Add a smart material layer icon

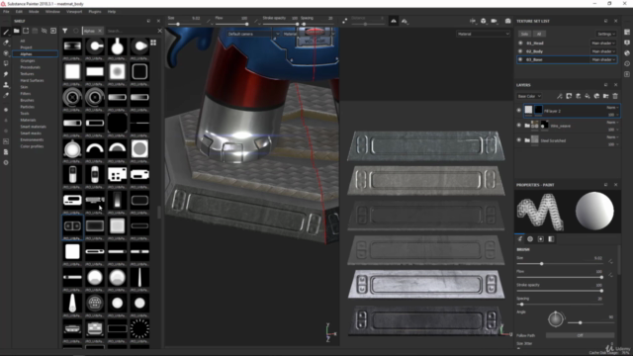(596, 96)
